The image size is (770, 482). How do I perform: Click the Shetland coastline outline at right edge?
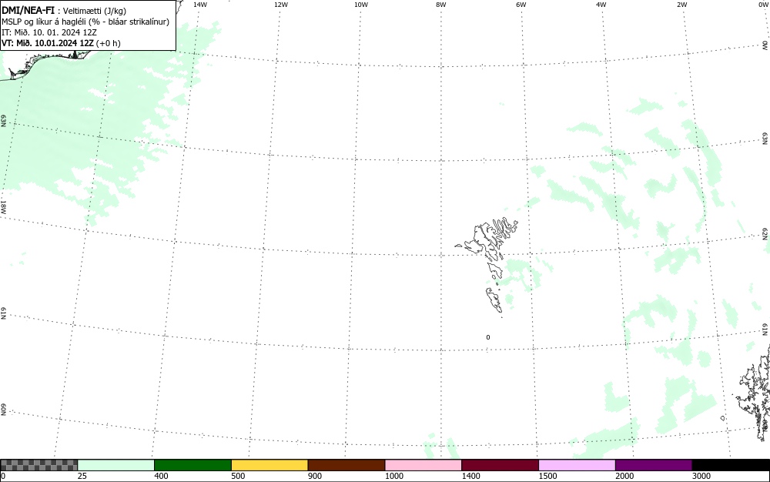[754, 393]
